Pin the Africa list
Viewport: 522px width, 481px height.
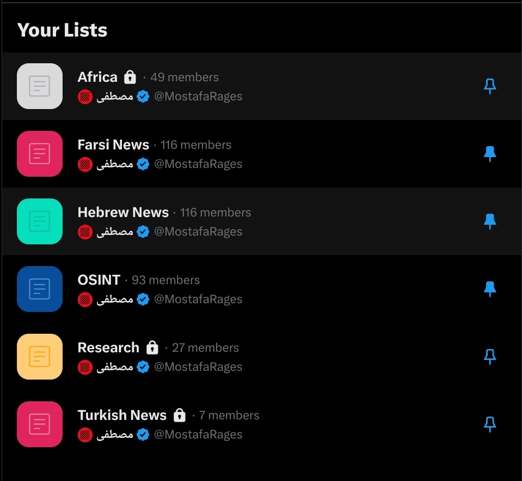coord(490,86)
